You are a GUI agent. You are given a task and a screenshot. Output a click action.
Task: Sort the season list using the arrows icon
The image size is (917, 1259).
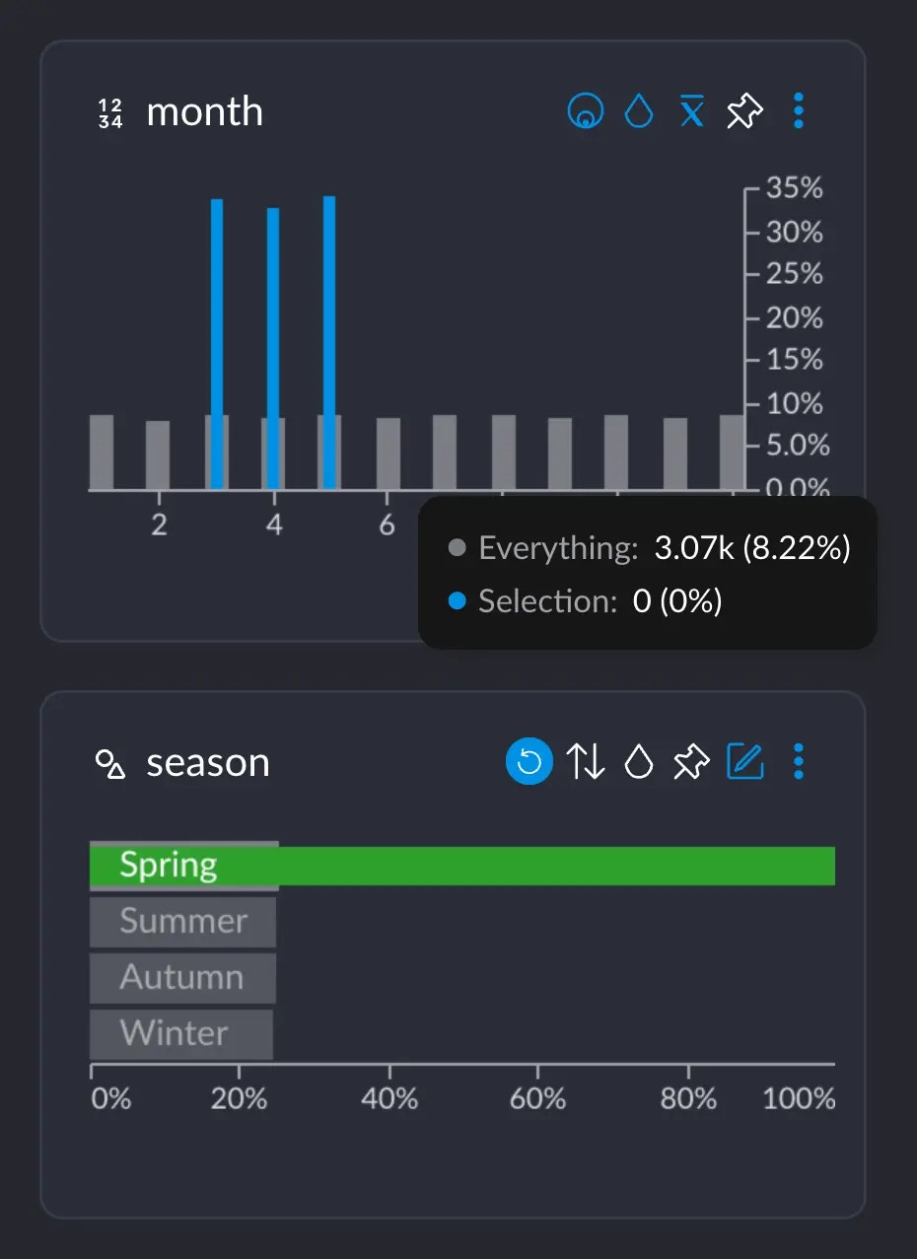(587, 762)
